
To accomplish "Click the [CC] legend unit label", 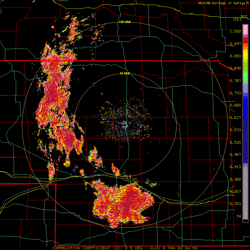I will [237, 19].
